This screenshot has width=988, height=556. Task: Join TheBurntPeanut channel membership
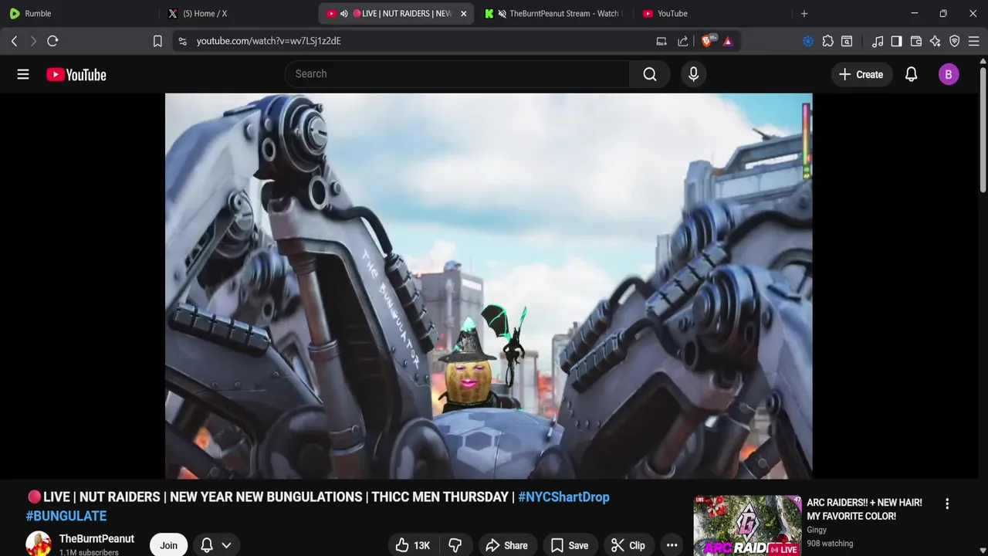(168, 545)
